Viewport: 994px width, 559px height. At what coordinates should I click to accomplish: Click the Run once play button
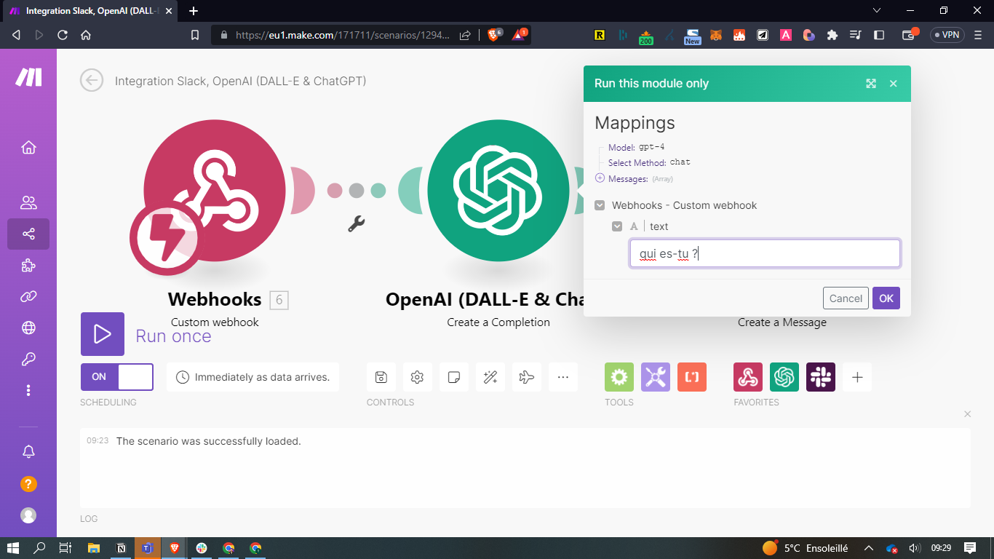(x=103, y=334)
